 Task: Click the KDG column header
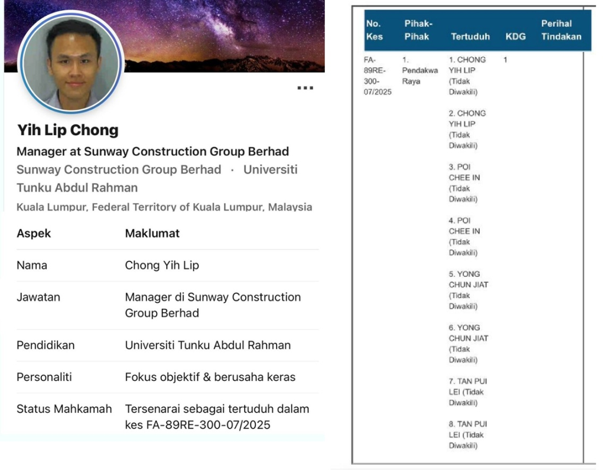coord(515,37)
